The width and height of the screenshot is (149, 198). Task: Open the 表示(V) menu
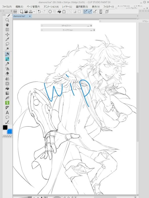96,7
